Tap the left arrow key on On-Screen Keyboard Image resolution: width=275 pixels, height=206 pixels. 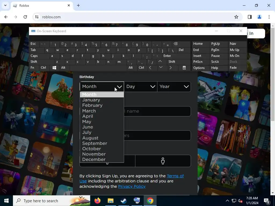tap(150, 68)
